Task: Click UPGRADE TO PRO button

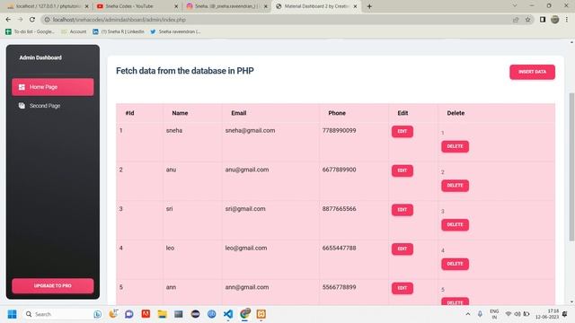Action: point(52,286)
